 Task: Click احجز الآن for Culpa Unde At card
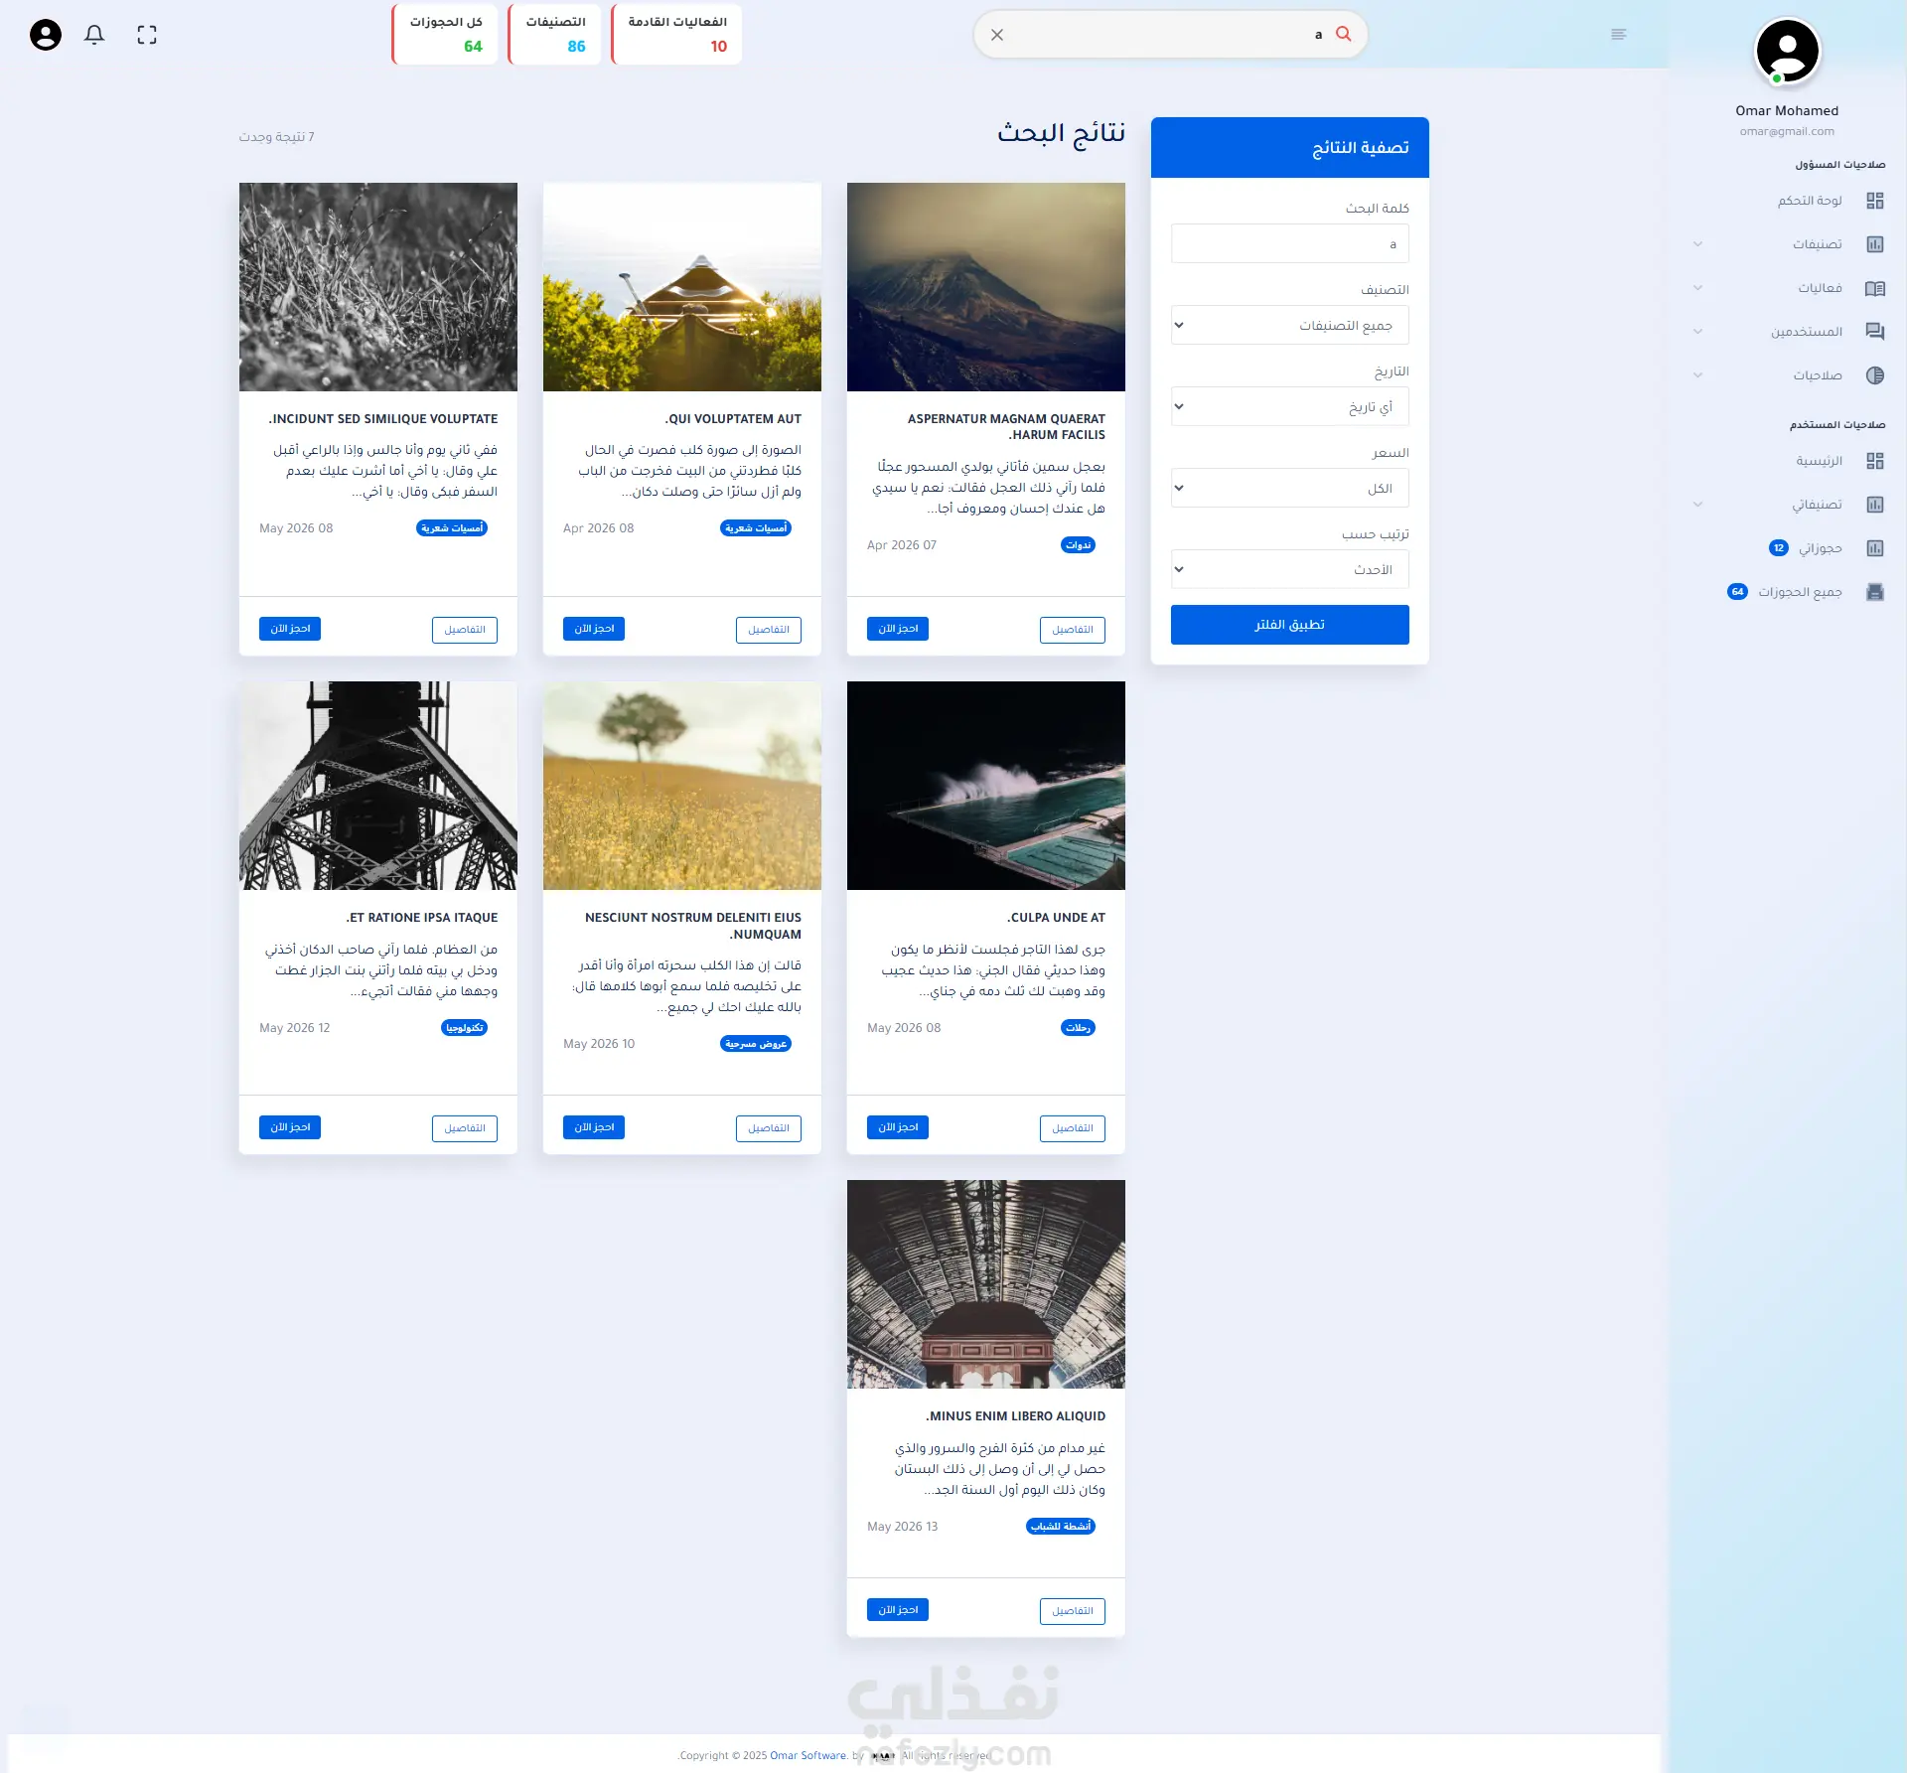click(898, 1127)
